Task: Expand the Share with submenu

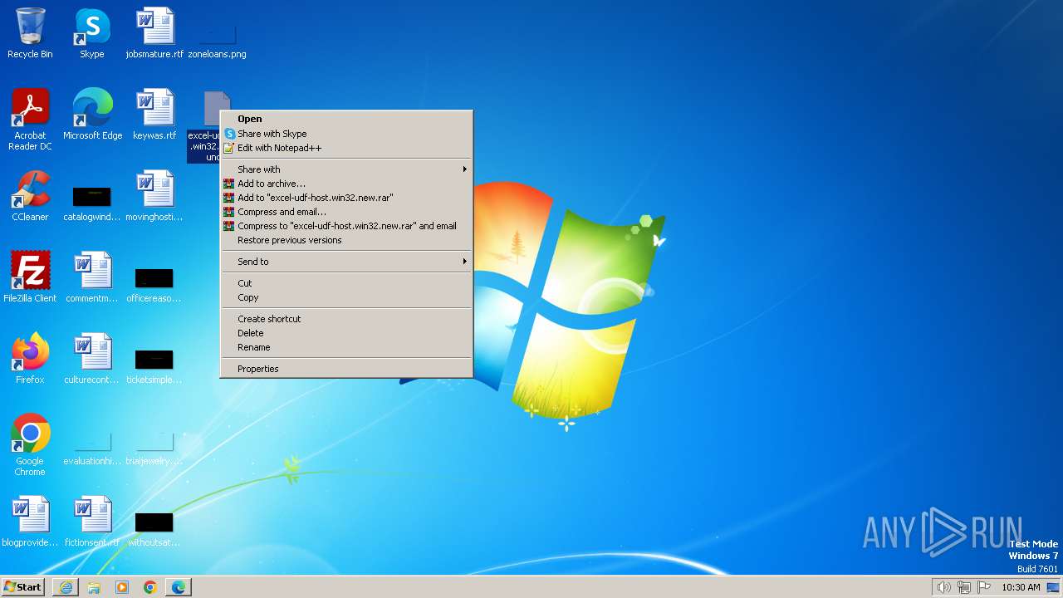Action: [346, 169]
